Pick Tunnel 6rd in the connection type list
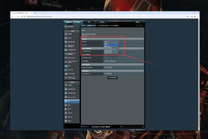The width and height of the screenshot is (208, 139). 108,53
